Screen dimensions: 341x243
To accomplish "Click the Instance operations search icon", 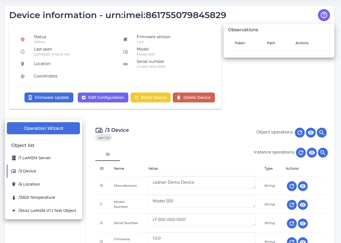I will 323,152.
